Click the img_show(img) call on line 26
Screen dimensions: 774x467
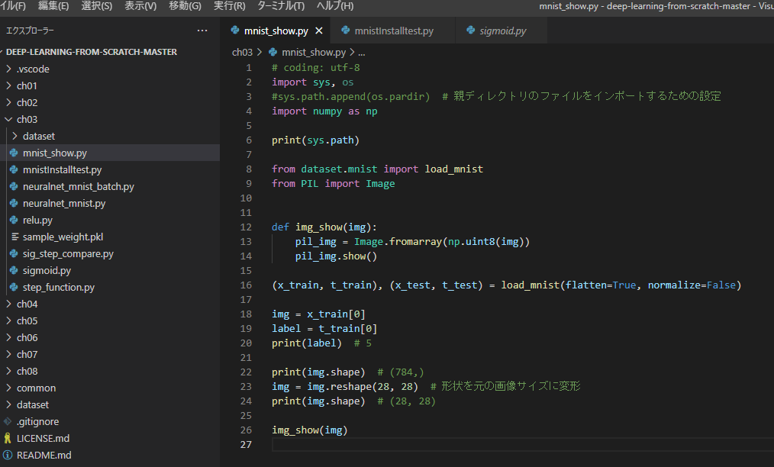pos(309,430)
